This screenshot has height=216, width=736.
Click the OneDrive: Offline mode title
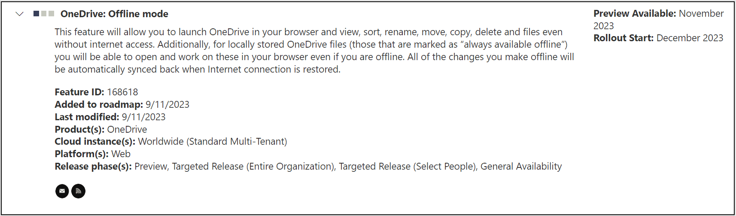tap(114, 14)
